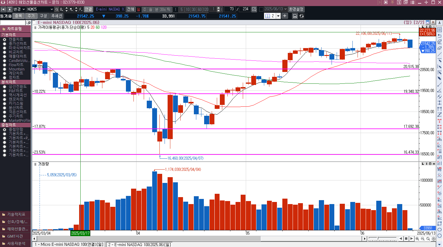Select the circle drawing tool near toolbar bottom
This screenshot has width=443, height=247.
click(439, 236)
